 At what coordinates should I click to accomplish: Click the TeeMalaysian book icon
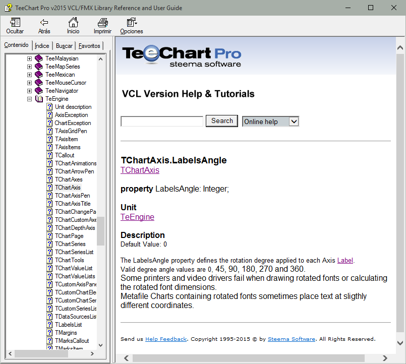pyautogui.click(x=39, y=58)
